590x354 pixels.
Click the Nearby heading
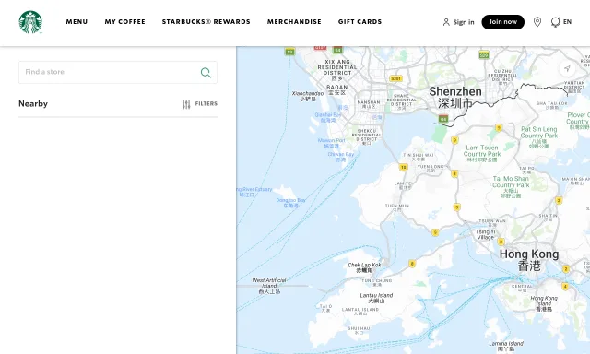pyautogui.click(x=33, y=104)
